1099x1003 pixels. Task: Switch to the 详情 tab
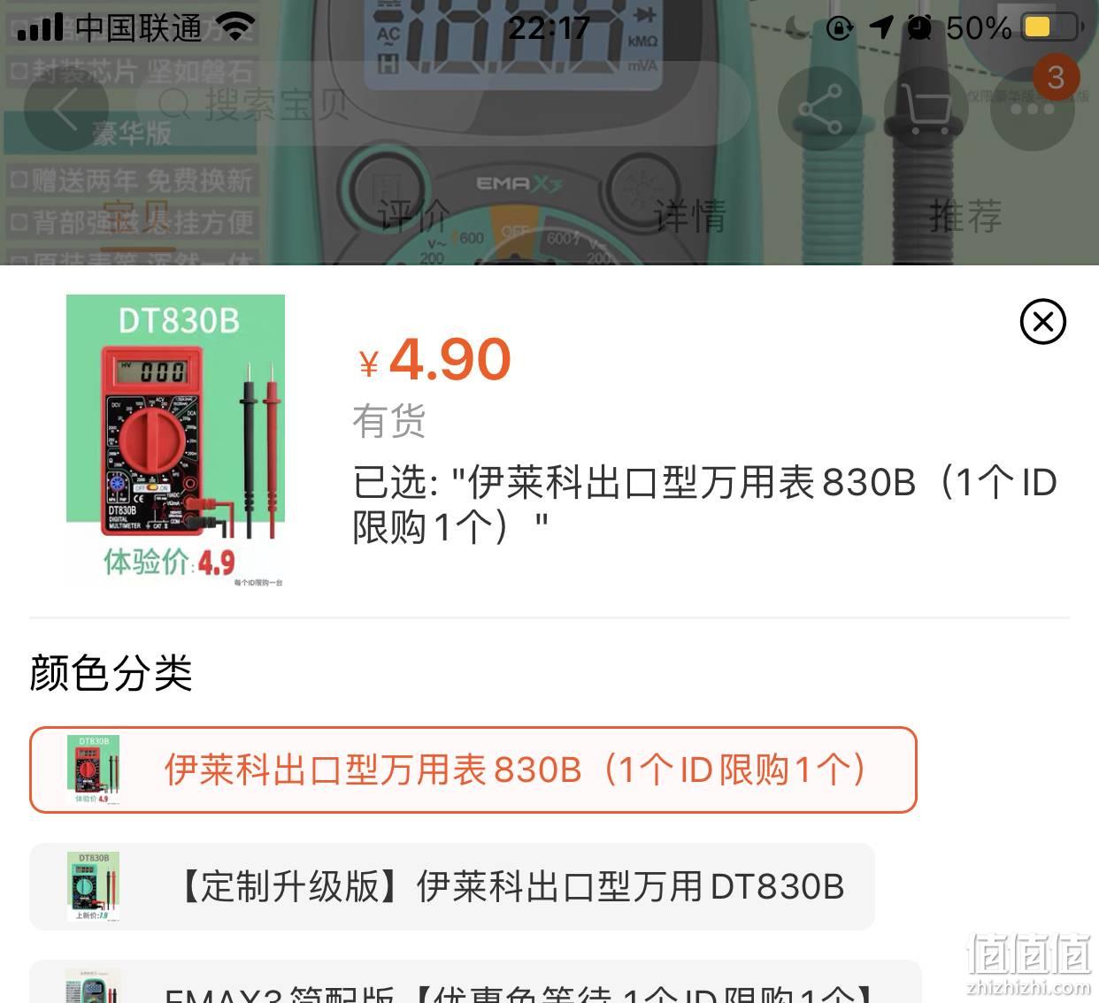click(689, 217)
